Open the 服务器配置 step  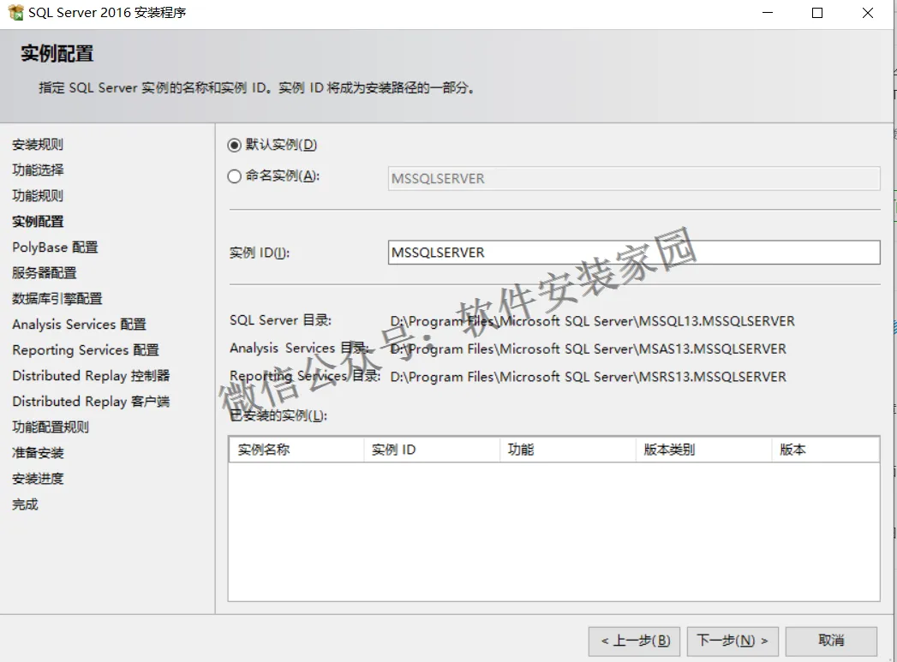point(44,273)
